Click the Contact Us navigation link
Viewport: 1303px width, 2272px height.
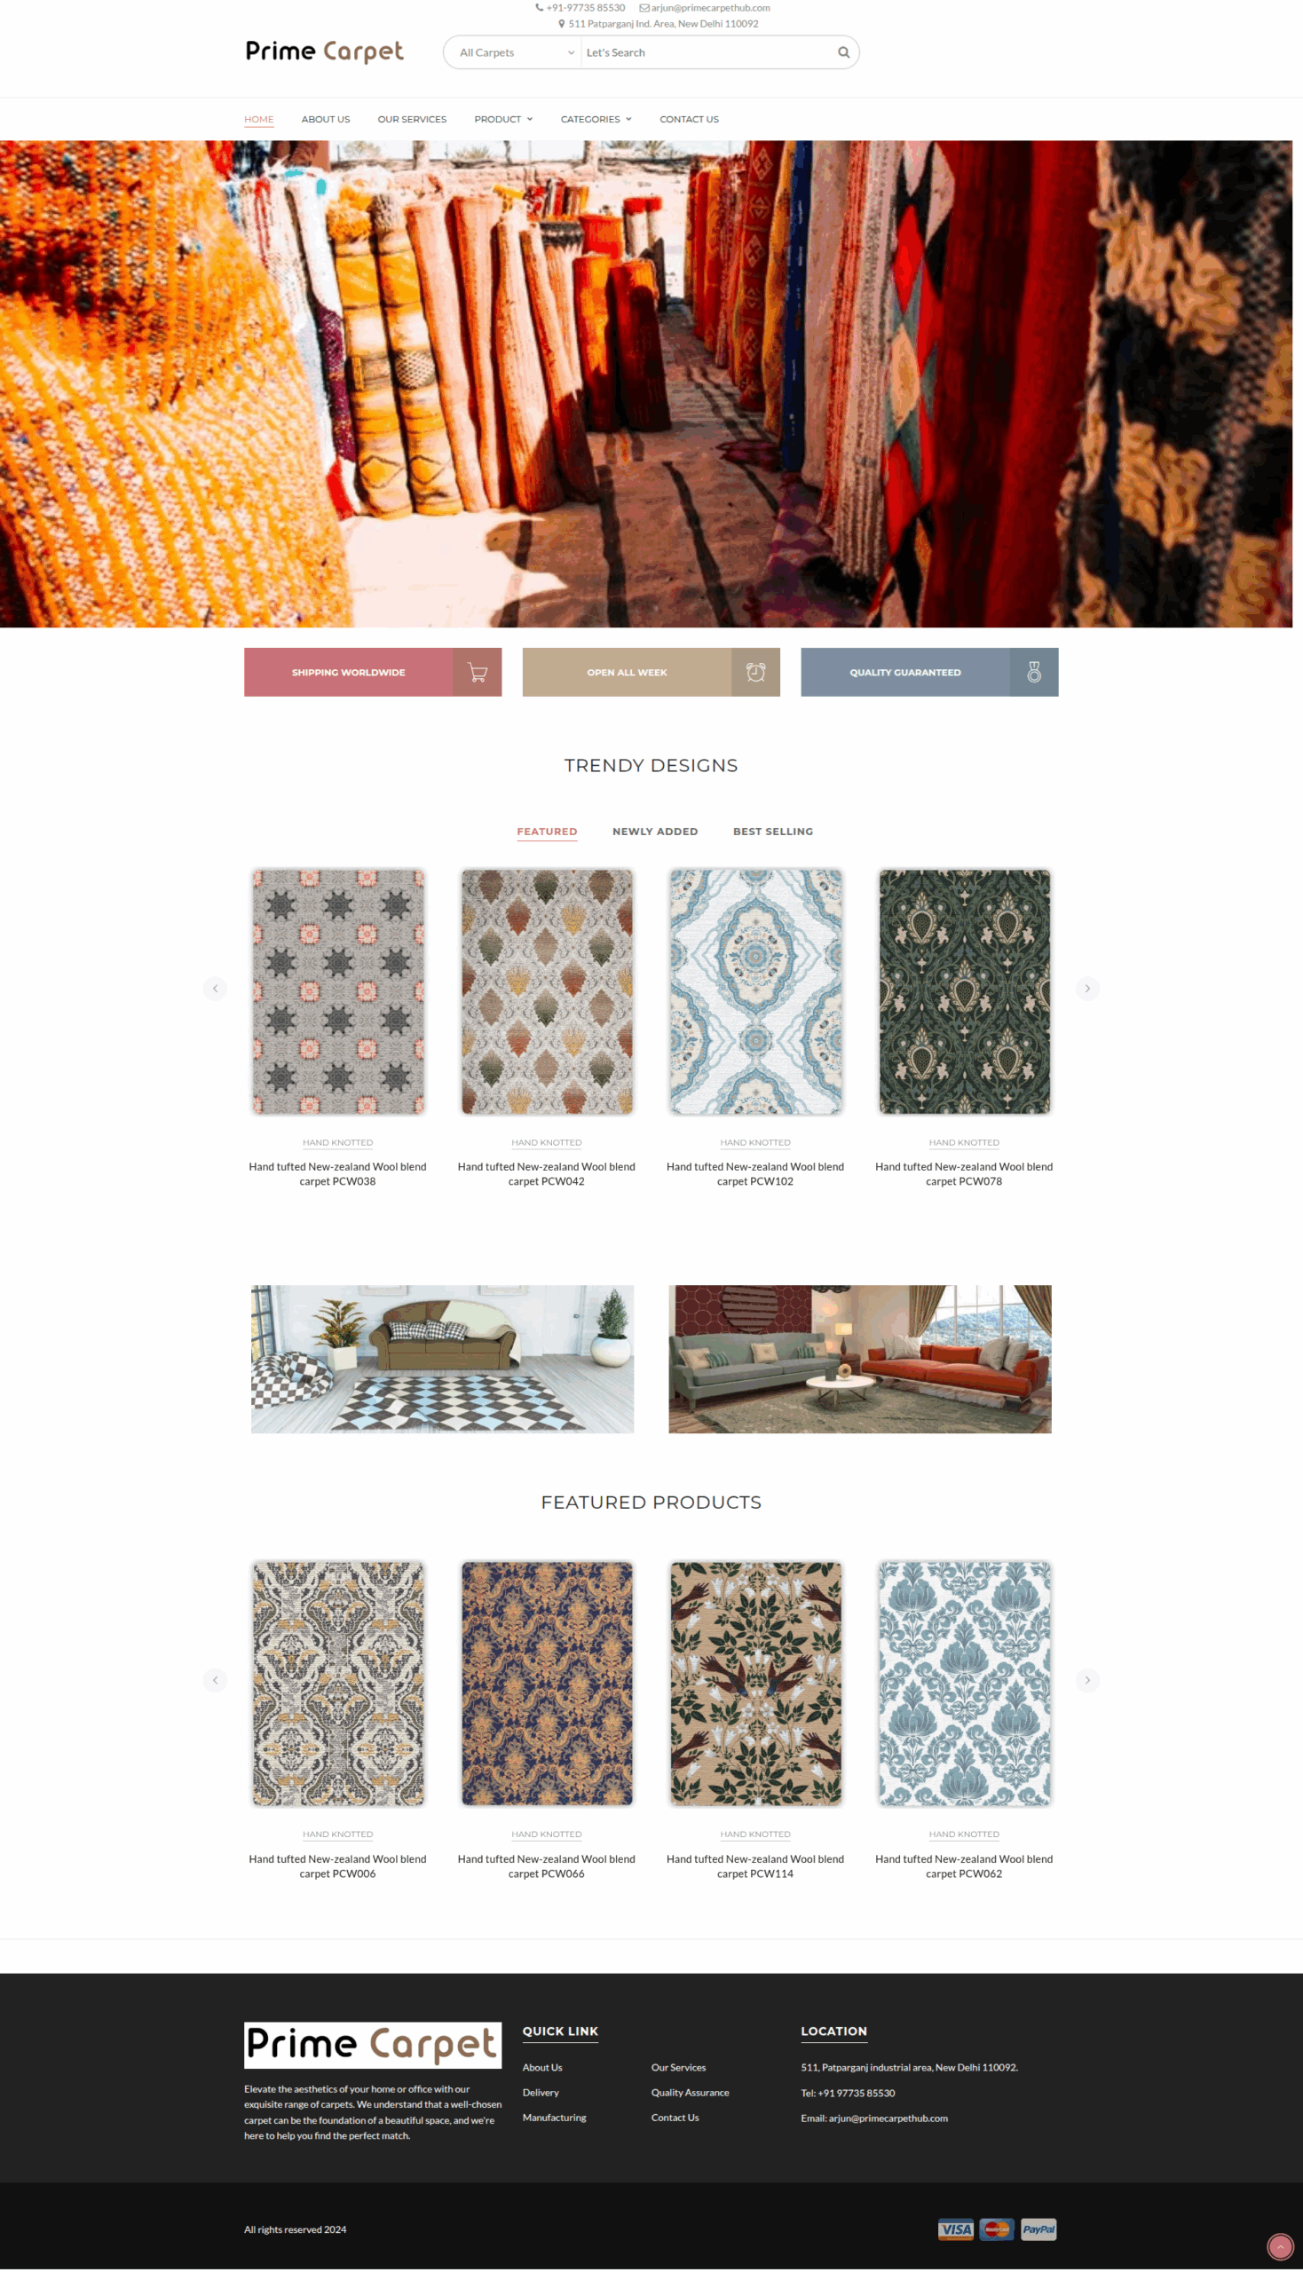coord(689,119)
